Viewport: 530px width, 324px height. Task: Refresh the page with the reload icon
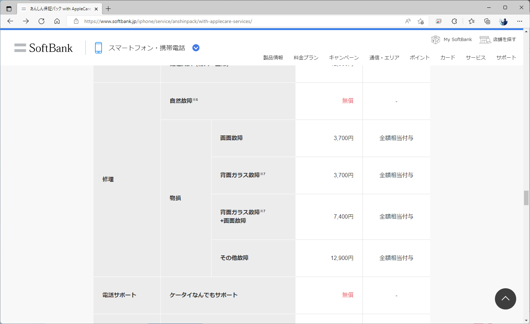[x=41, y=21]
